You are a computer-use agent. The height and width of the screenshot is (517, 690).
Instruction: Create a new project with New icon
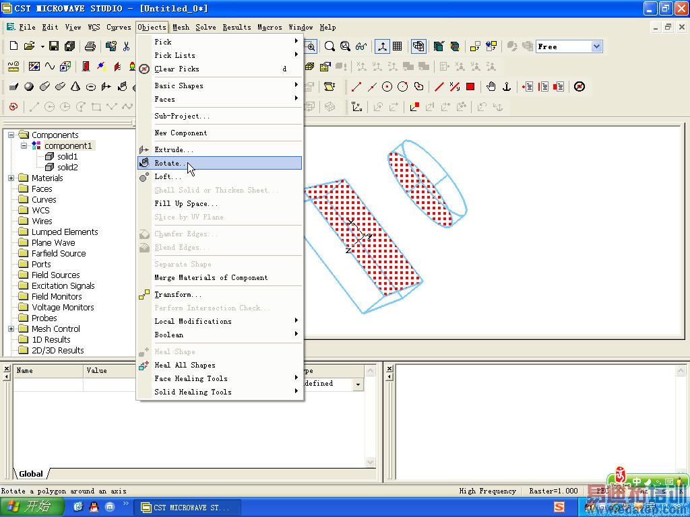coord(13,46)
